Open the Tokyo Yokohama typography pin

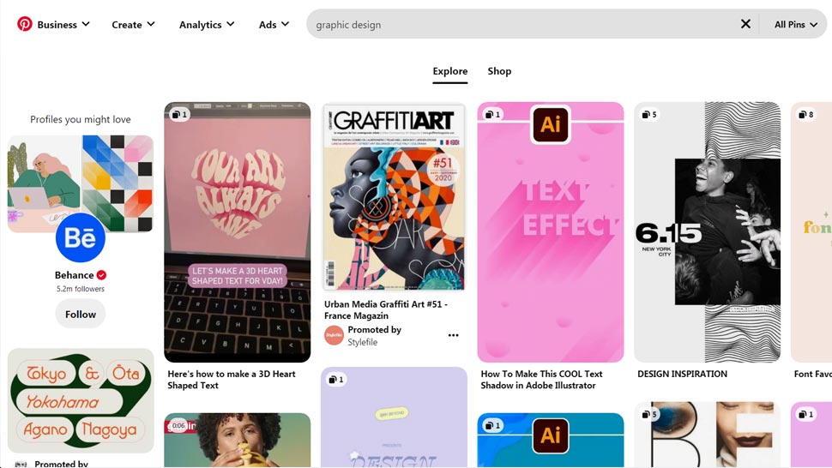(x=81, y=399)
